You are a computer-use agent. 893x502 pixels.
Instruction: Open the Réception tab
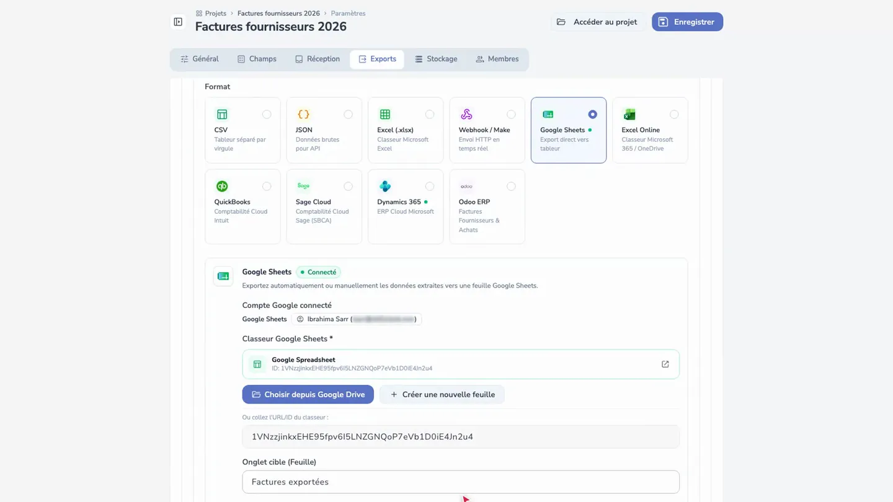(x=318, y=59)
